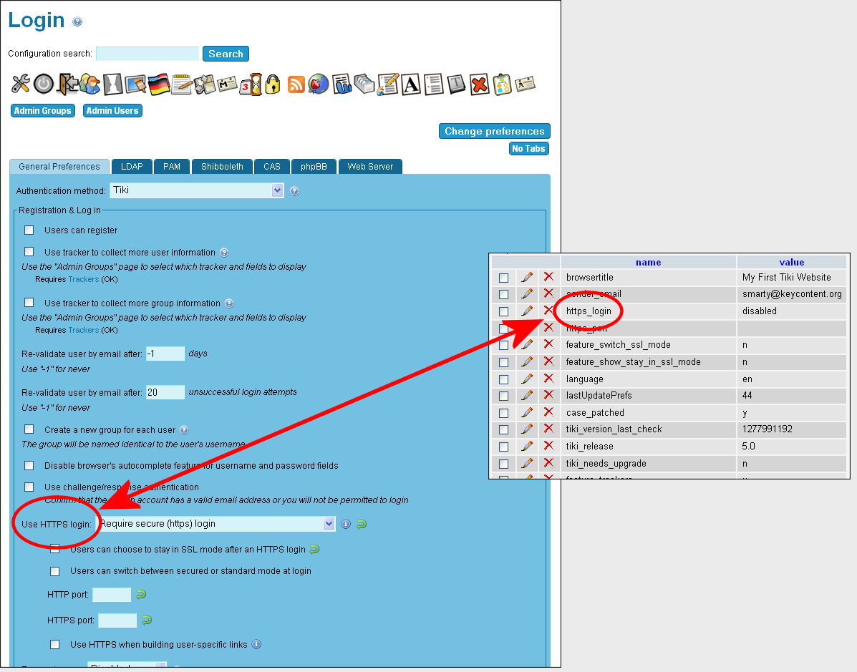The width and height of the screenshot is (857, 672).
Task: Open the Trackers link under user information
Action: pos(83,279)
